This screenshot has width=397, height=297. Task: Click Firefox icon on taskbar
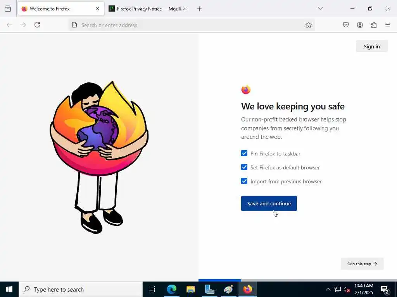[x=248, y=289]
